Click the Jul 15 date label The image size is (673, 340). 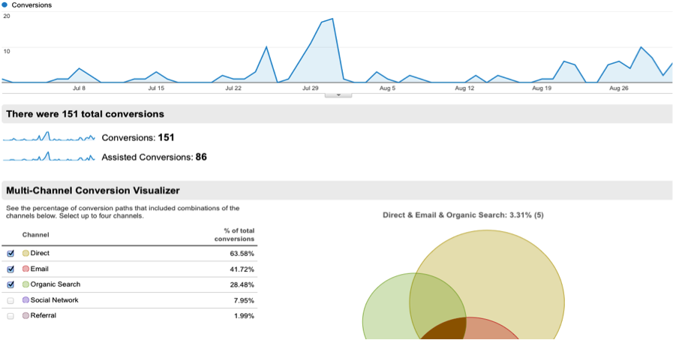[x=156, y=89]
